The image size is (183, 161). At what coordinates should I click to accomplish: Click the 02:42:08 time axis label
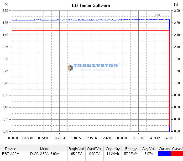click(107, 138)
